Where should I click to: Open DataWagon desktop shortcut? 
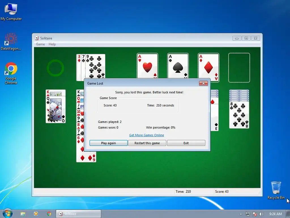[x=11, y=41]
